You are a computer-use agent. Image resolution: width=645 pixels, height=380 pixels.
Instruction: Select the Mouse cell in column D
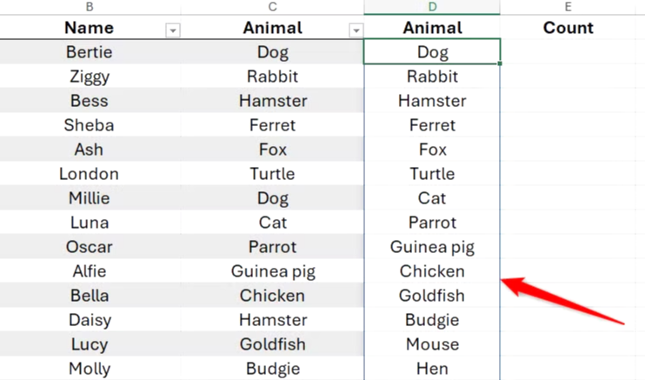coord(432,343)
